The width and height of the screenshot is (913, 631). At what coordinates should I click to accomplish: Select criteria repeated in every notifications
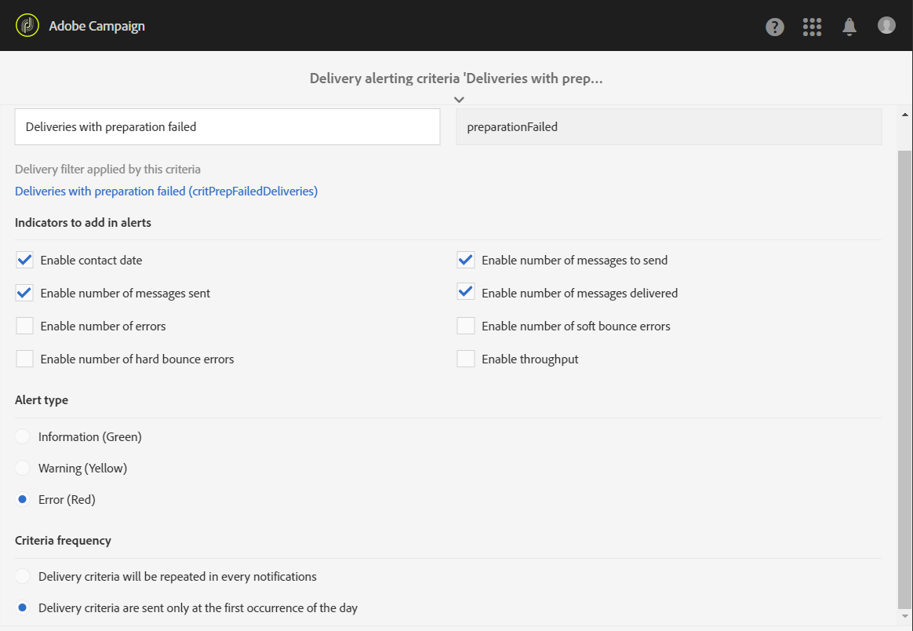[x=23, y=576]
